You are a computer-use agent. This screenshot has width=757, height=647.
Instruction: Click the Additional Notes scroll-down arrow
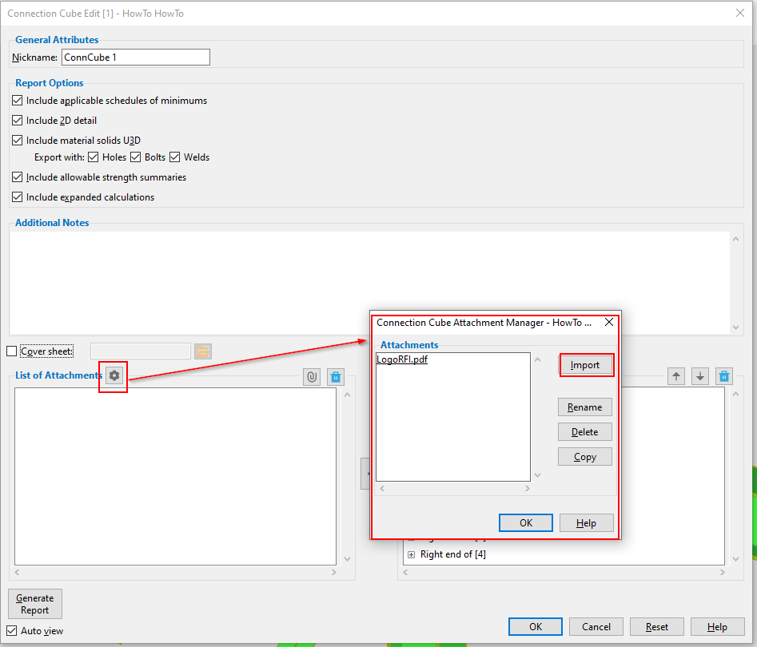tap(735, 327)
